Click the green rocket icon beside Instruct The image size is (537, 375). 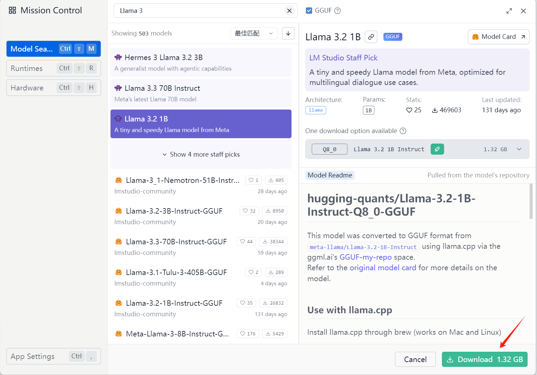click(x=437, y=149)
